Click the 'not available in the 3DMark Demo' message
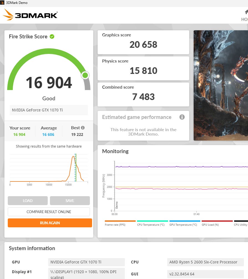The image size is (248, 279). click(143, 132)
